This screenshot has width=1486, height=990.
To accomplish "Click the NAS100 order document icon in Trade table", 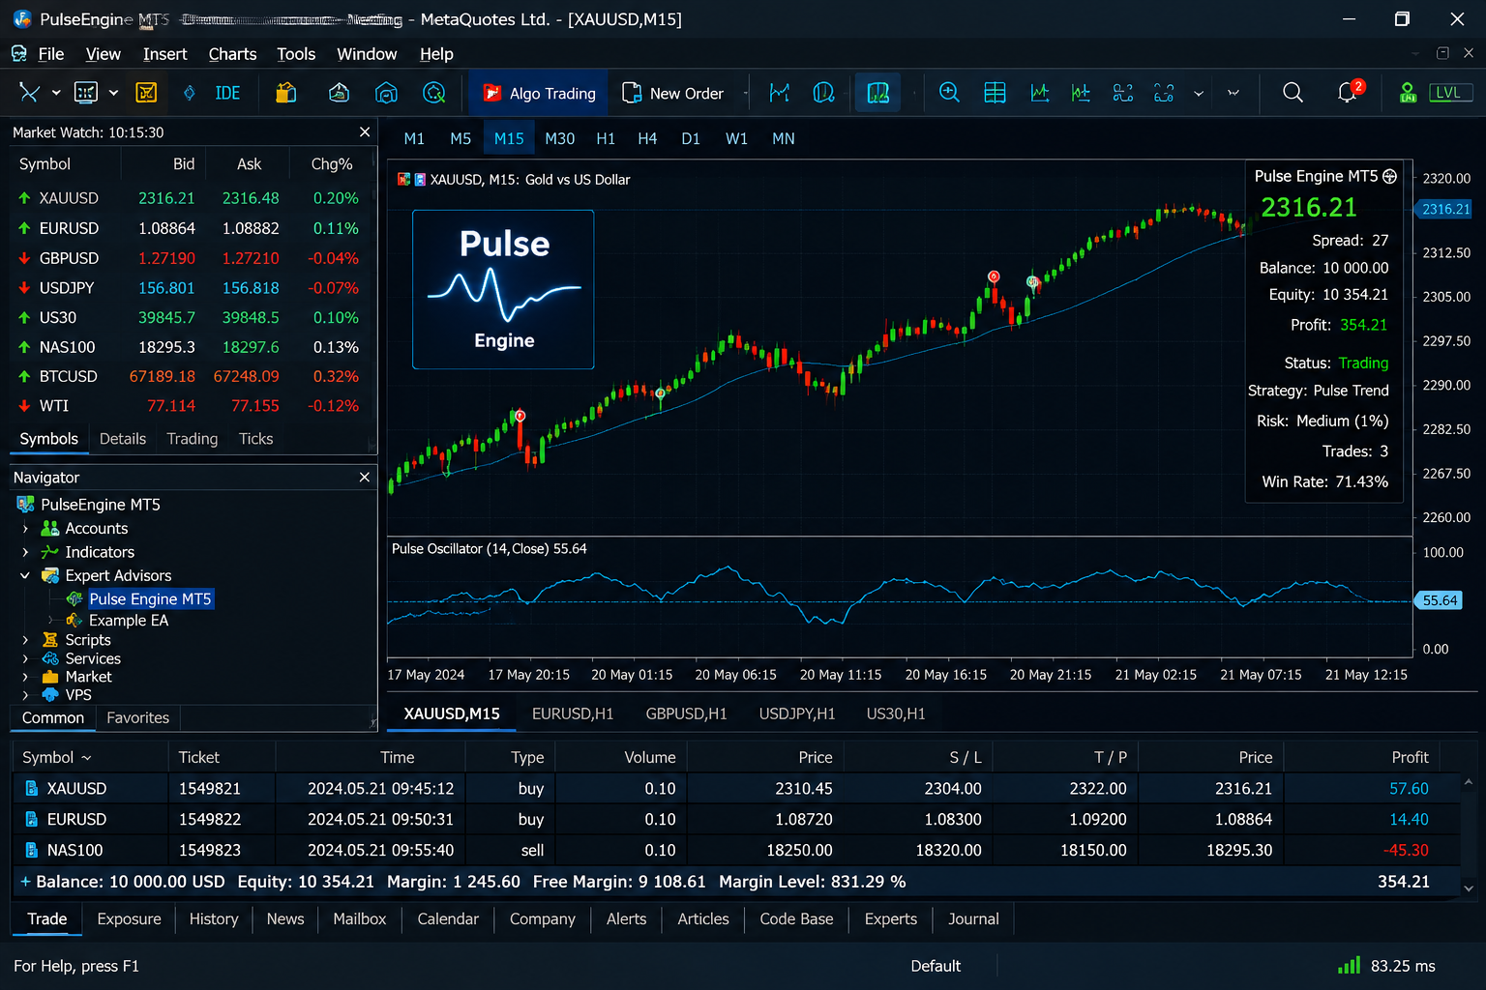I will (x=32, y=851).
